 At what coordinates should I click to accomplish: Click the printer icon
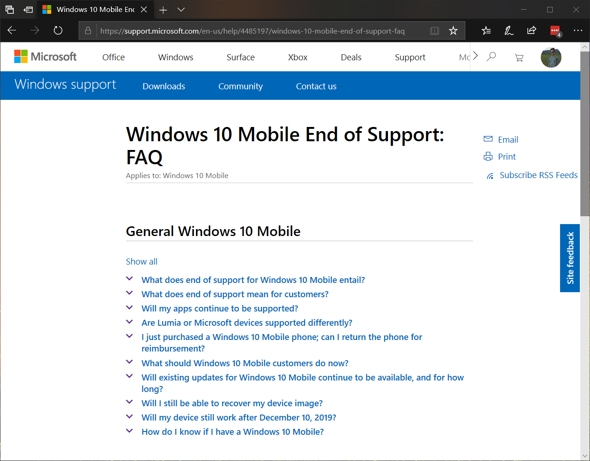pos(488,156)
